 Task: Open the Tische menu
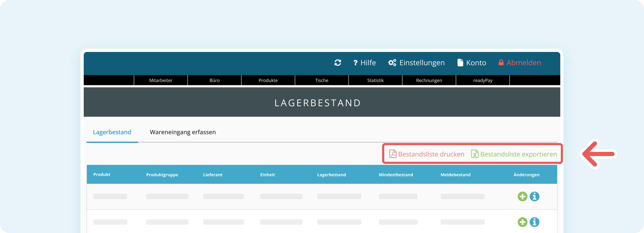322,80
